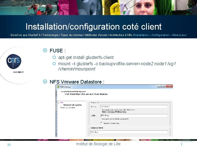Click the 'Architecture à l'IBL' breadcrumb
Viewport: 197px width, 148px height.
(x=121, y=35)
